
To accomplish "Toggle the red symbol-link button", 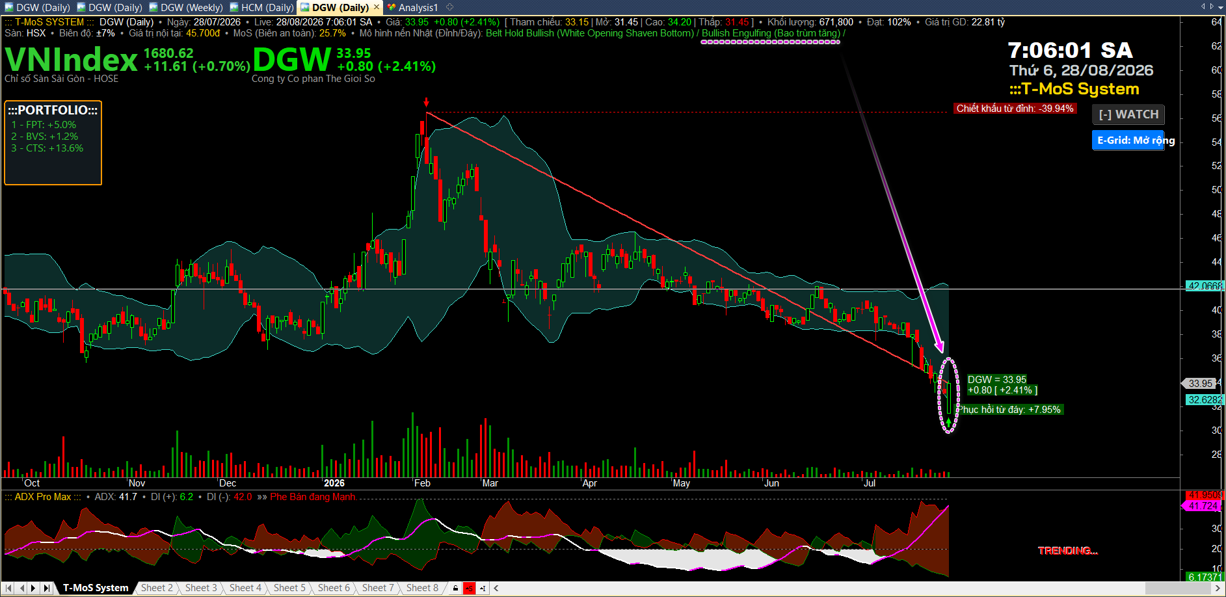I will point(469,588).
